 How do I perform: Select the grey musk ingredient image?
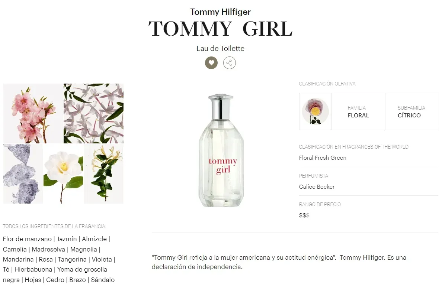tap(23, 174)
